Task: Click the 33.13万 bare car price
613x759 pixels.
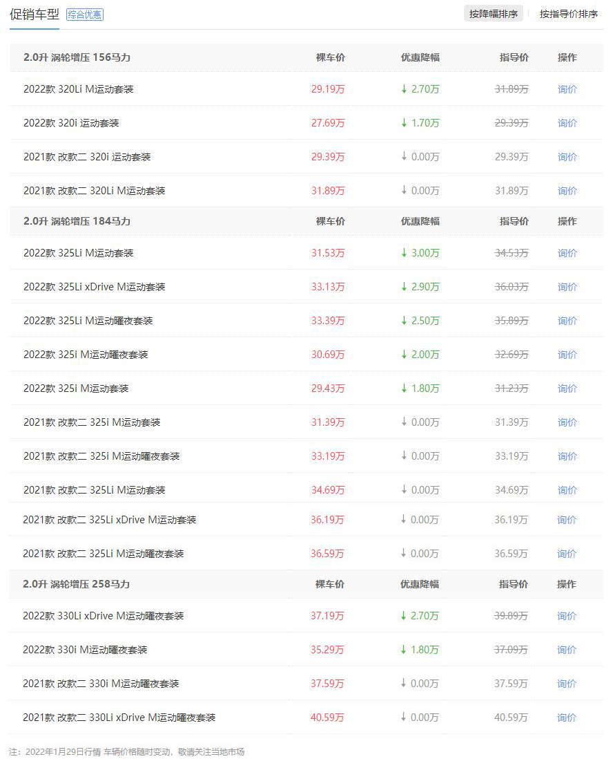Action: pos(328,287)
